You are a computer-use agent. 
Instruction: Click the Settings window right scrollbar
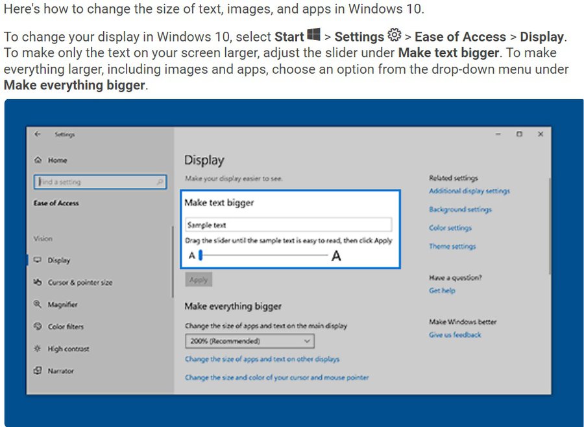click(x=549, y=225)
